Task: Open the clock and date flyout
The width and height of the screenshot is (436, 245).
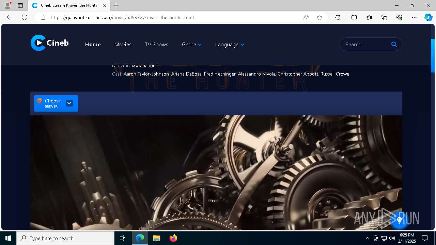Action: 407,238
